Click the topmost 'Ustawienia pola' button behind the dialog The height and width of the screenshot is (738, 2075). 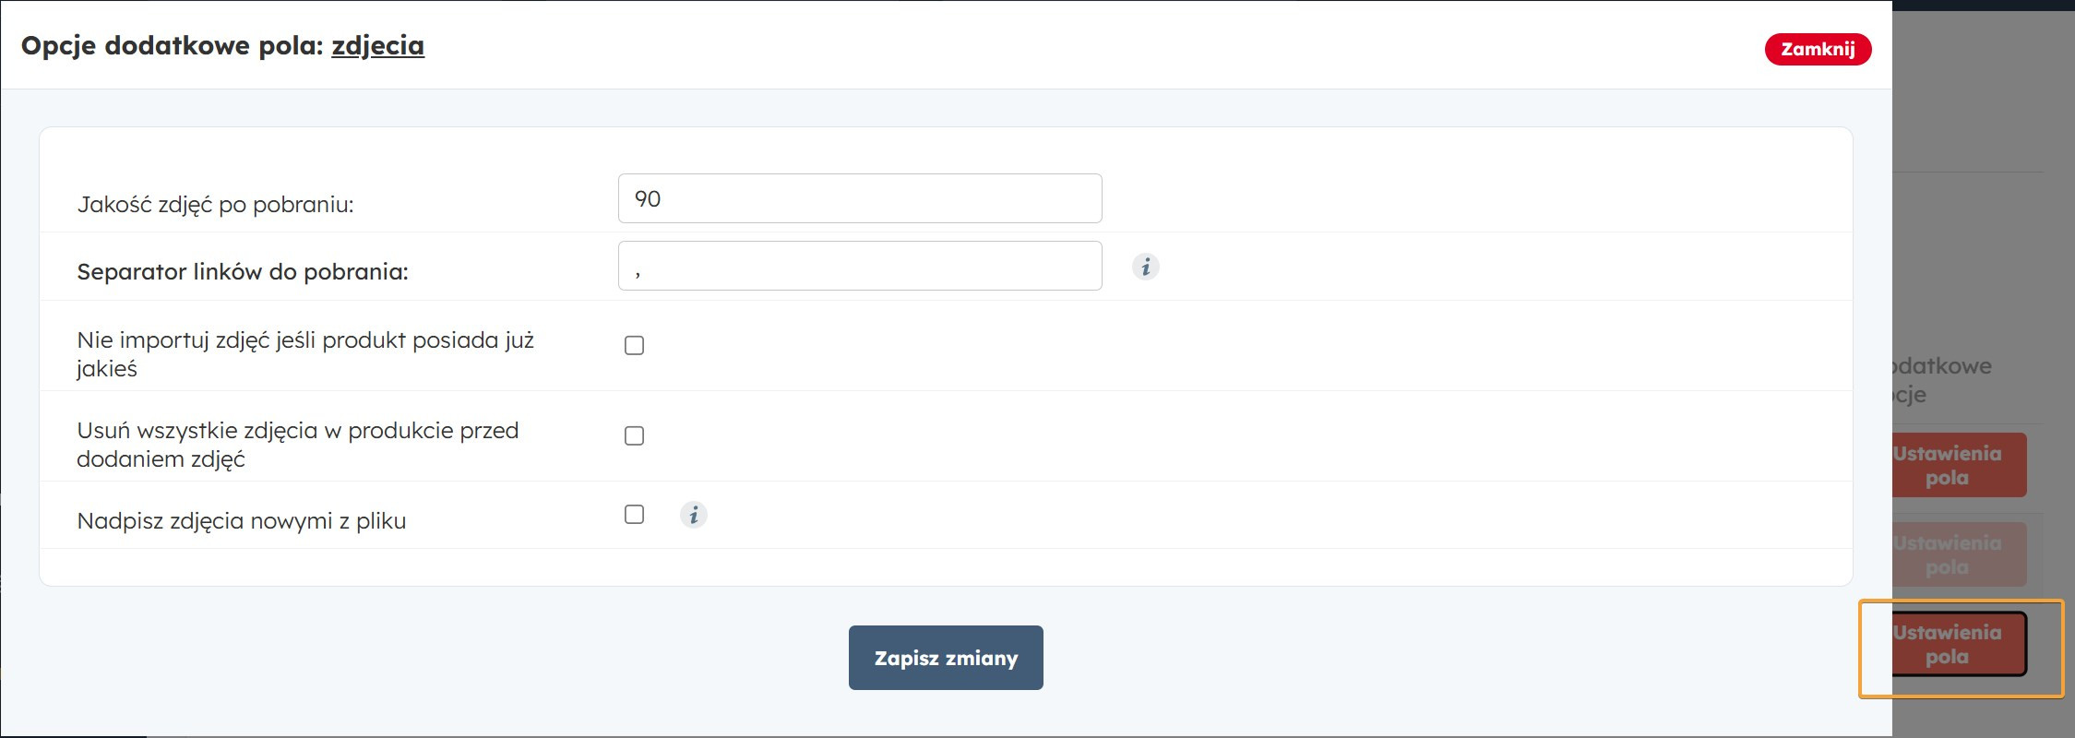tap(1959, 465)
